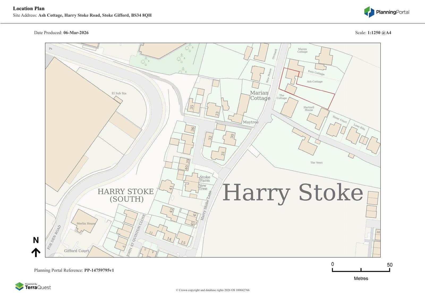Click the building numbered 35
Viewport: 425px width, 300px height.
tap(193, 106)
